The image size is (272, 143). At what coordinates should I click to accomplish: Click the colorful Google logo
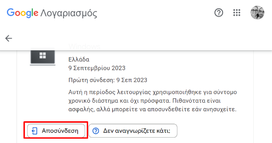click(x=22, y=13)
